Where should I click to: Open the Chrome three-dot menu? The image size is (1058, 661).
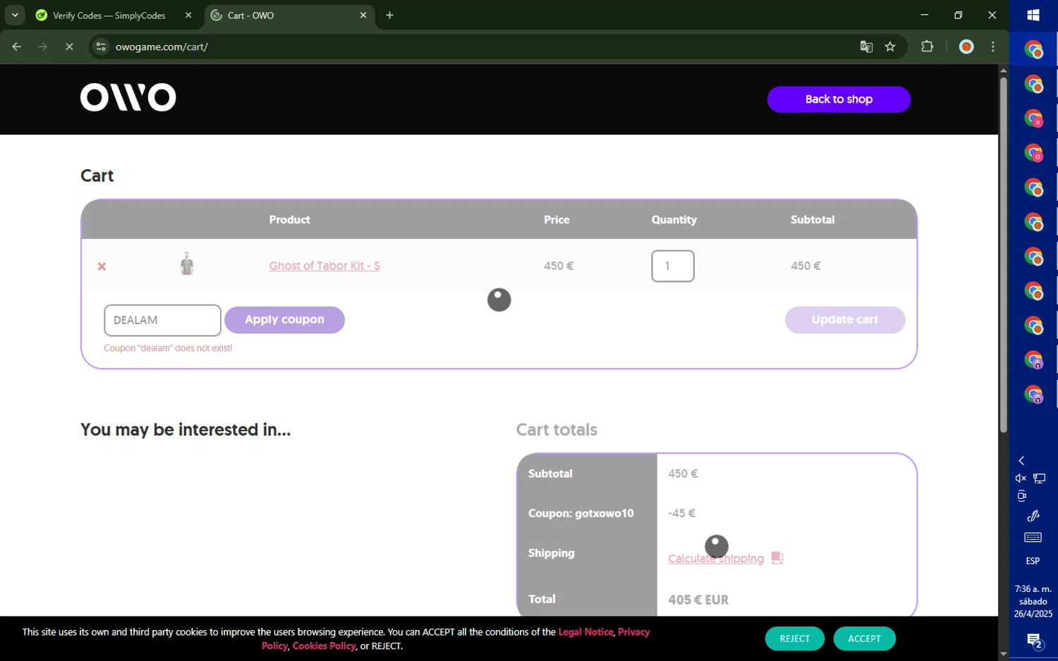pos(993,47)
